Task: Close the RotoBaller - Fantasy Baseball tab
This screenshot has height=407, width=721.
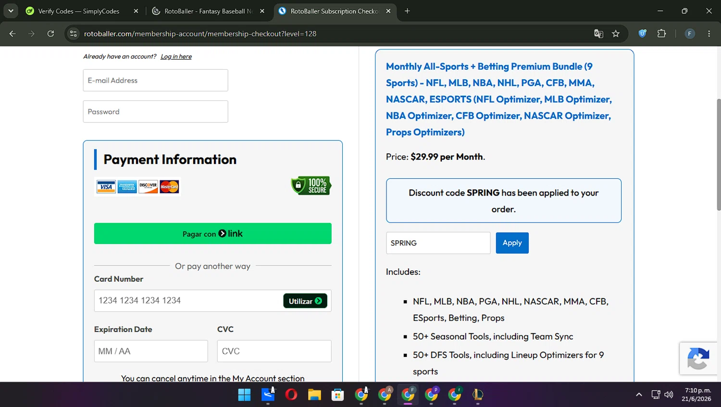Action: 262,11
